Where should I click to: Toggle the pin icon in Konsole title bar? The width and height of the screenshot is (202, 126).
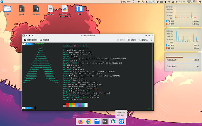click(x=30, y=36)
